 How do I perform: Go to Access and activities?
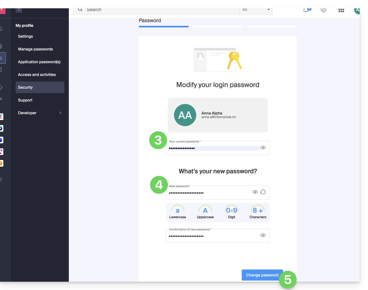tap(37, 75)
